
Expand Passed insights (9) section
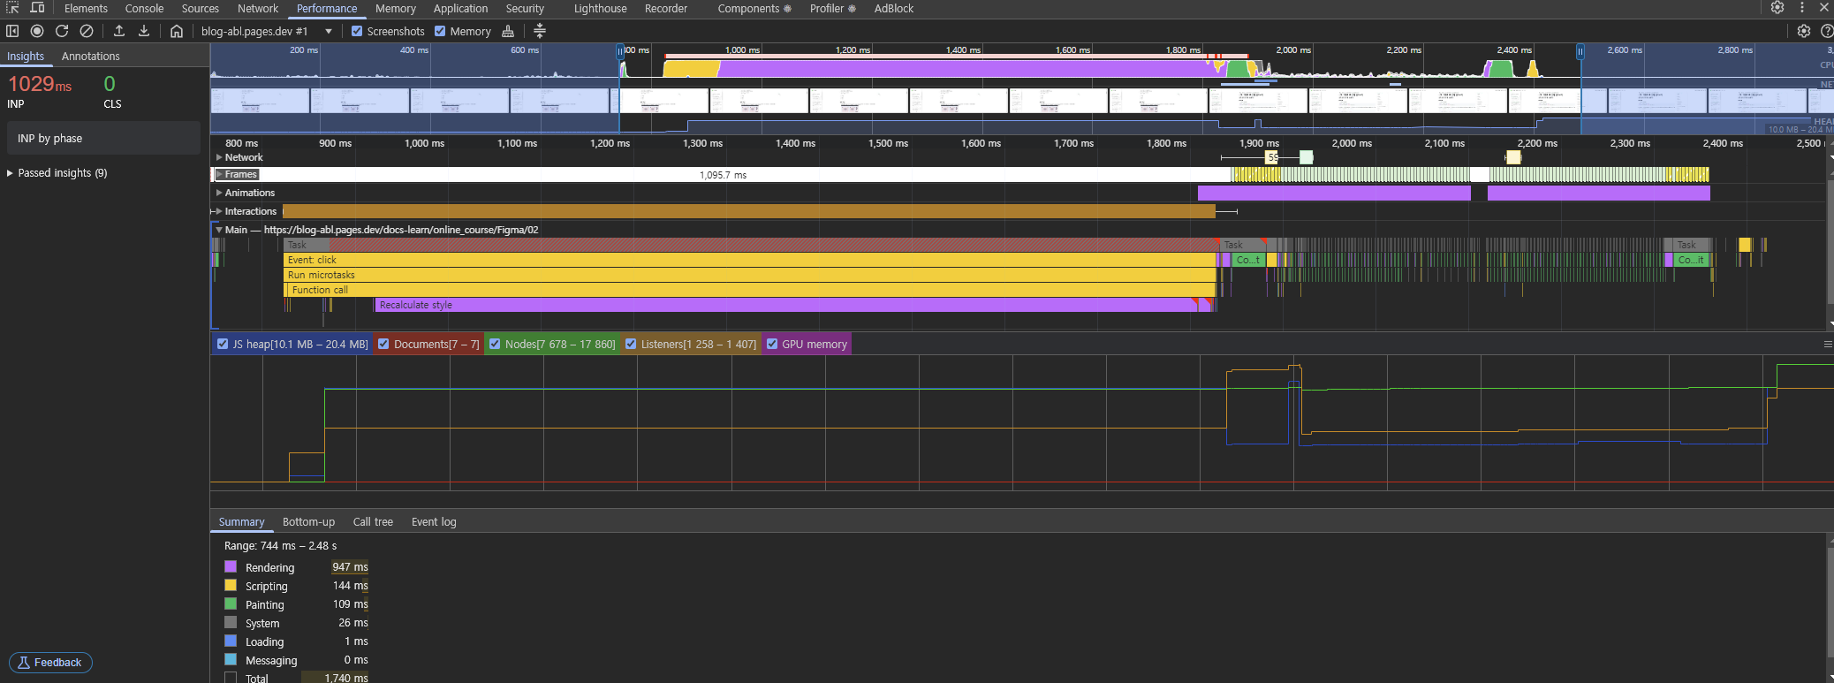pos(57,173)
